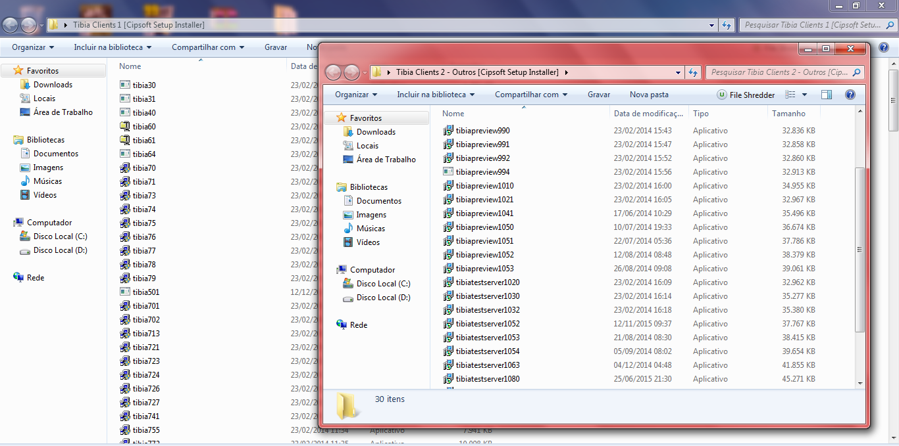Open Incluir na biblioteca dropdown in Tibia Clients 1
The width and height of the screenshot is (899, 446).
click(113, 47)
